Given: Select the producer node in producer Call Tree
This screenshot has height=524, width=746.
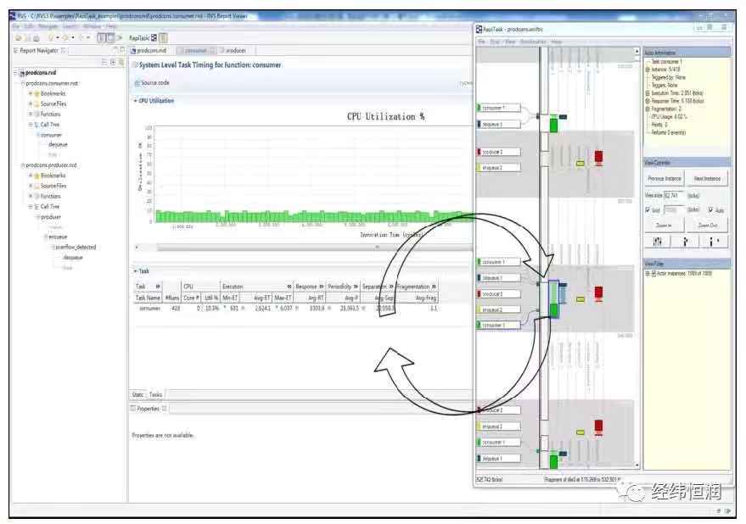Looking at the screenshot, I should [x=51, y=217].
